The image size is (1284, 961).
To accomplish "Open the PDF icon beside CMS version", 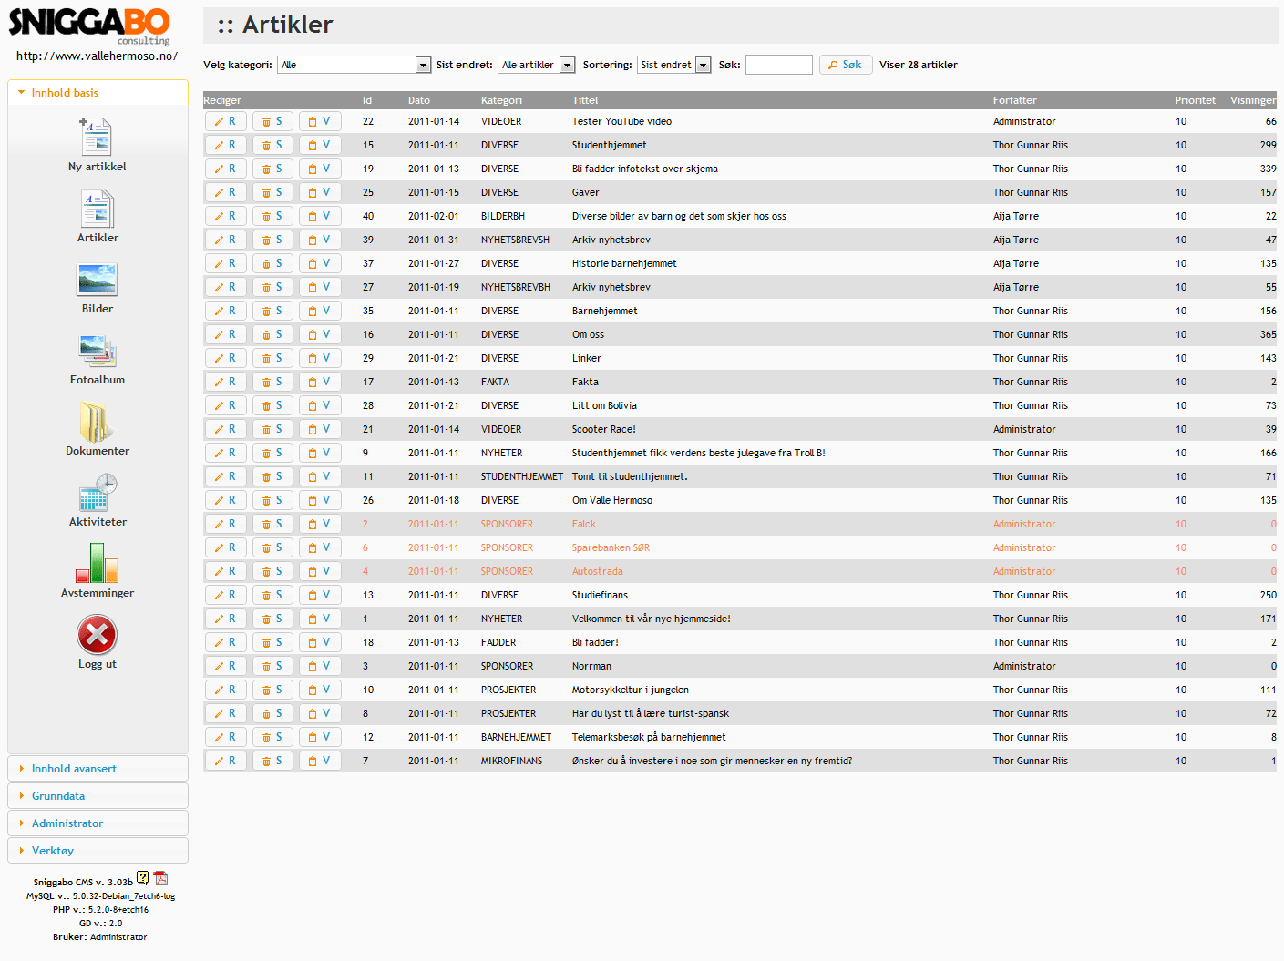I will [161, 878].
